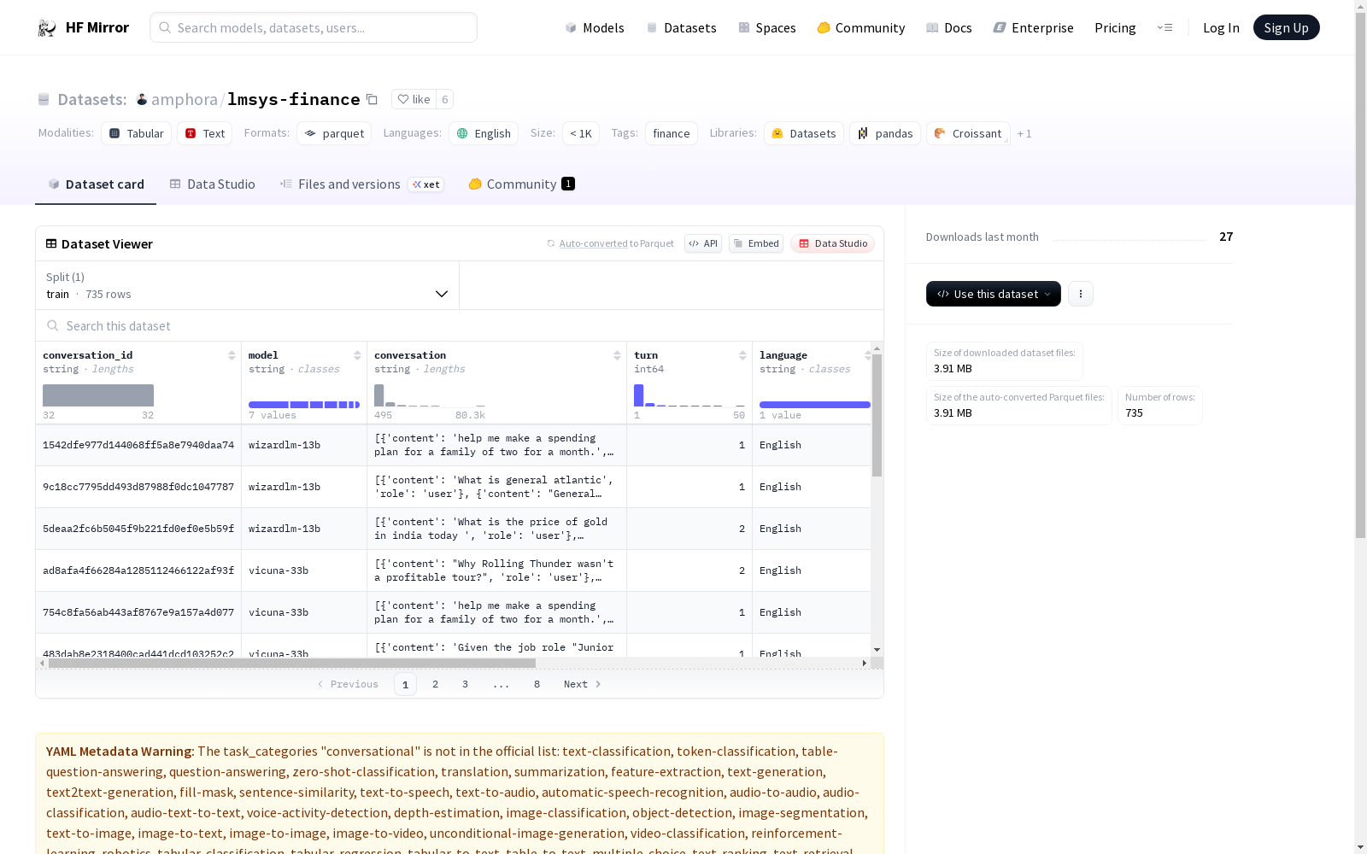The image size is (1367, 854).
Task: Click conversation_id 5deaa2fc6b5045f9b221fd0ef0e5b59f
Action: tap(138, 529)
